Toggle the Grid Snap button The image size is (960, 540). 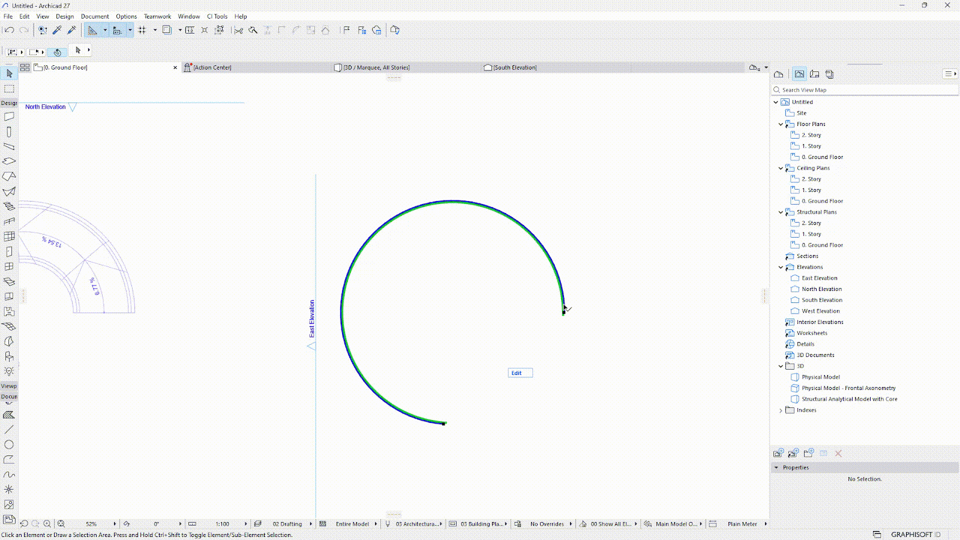tap(142, 30)
